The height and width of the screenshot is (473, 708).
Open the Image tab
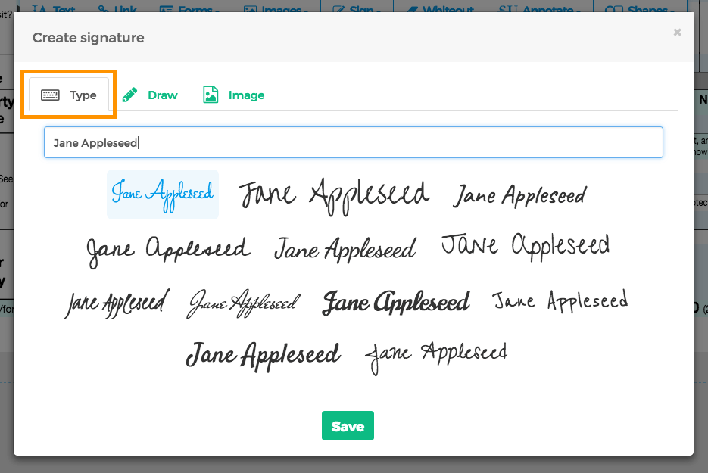point(246,95)
